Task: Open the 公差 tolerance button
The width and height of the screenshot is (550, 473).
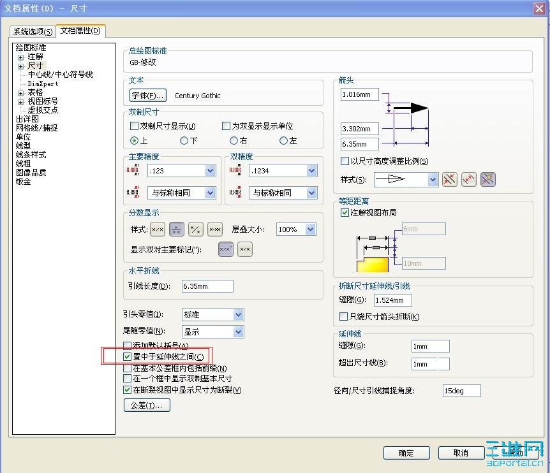Action: [147, 405]
